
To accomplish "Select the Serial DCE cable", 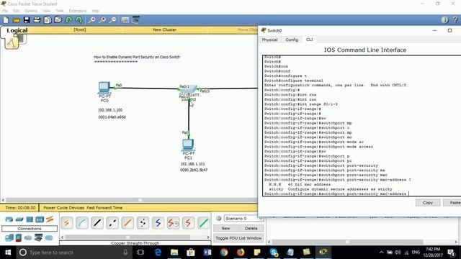I will pos(173,223).
